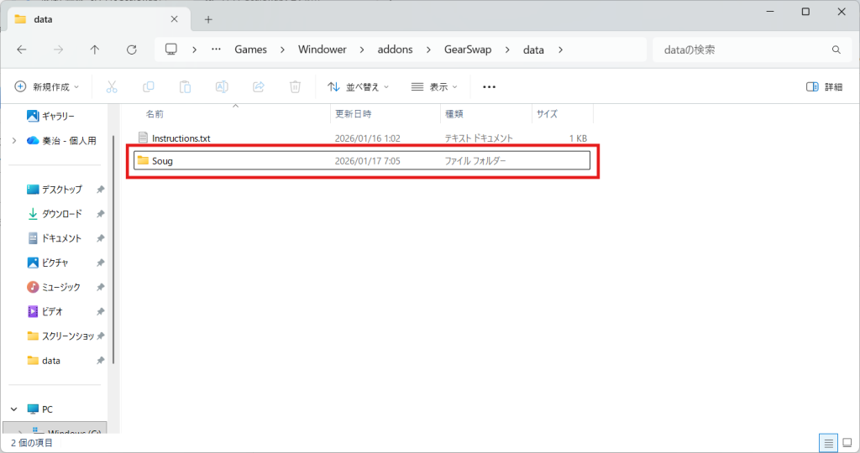The height and width of the screenshot is (453, 860).
Task: Click the Share icon in toolbar
Action: click(x=259, y=86)
